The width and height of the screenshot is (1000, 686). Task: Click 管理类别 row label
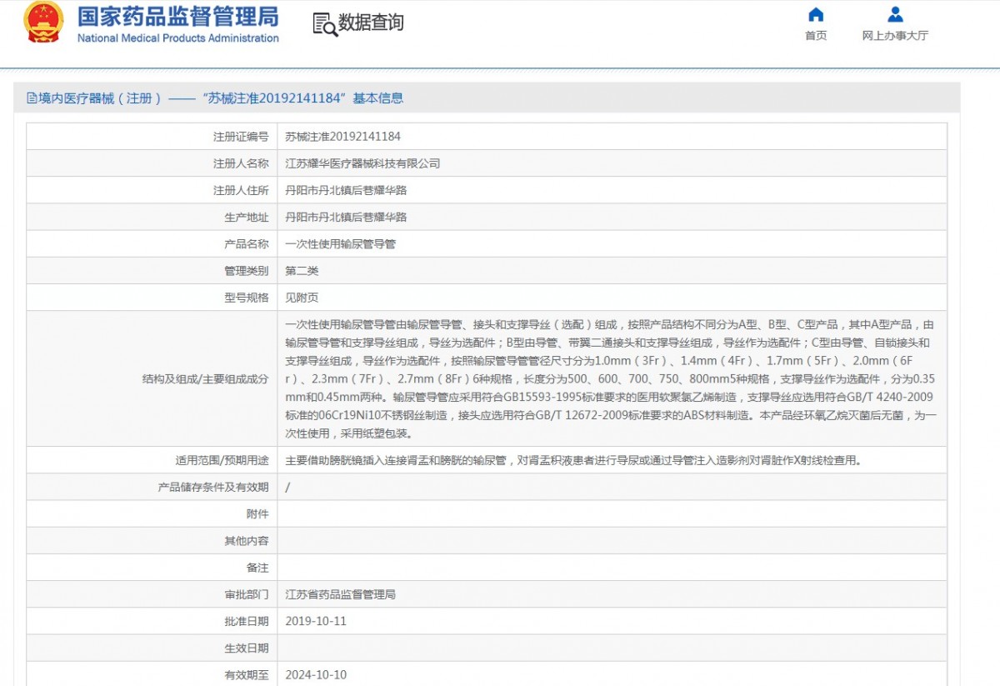click(x=247, y=271)
